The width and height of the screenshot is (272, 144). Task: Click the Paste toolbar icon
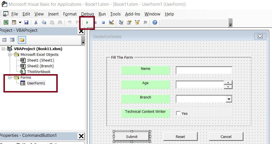pyautogui.click(x=52, y=22)
